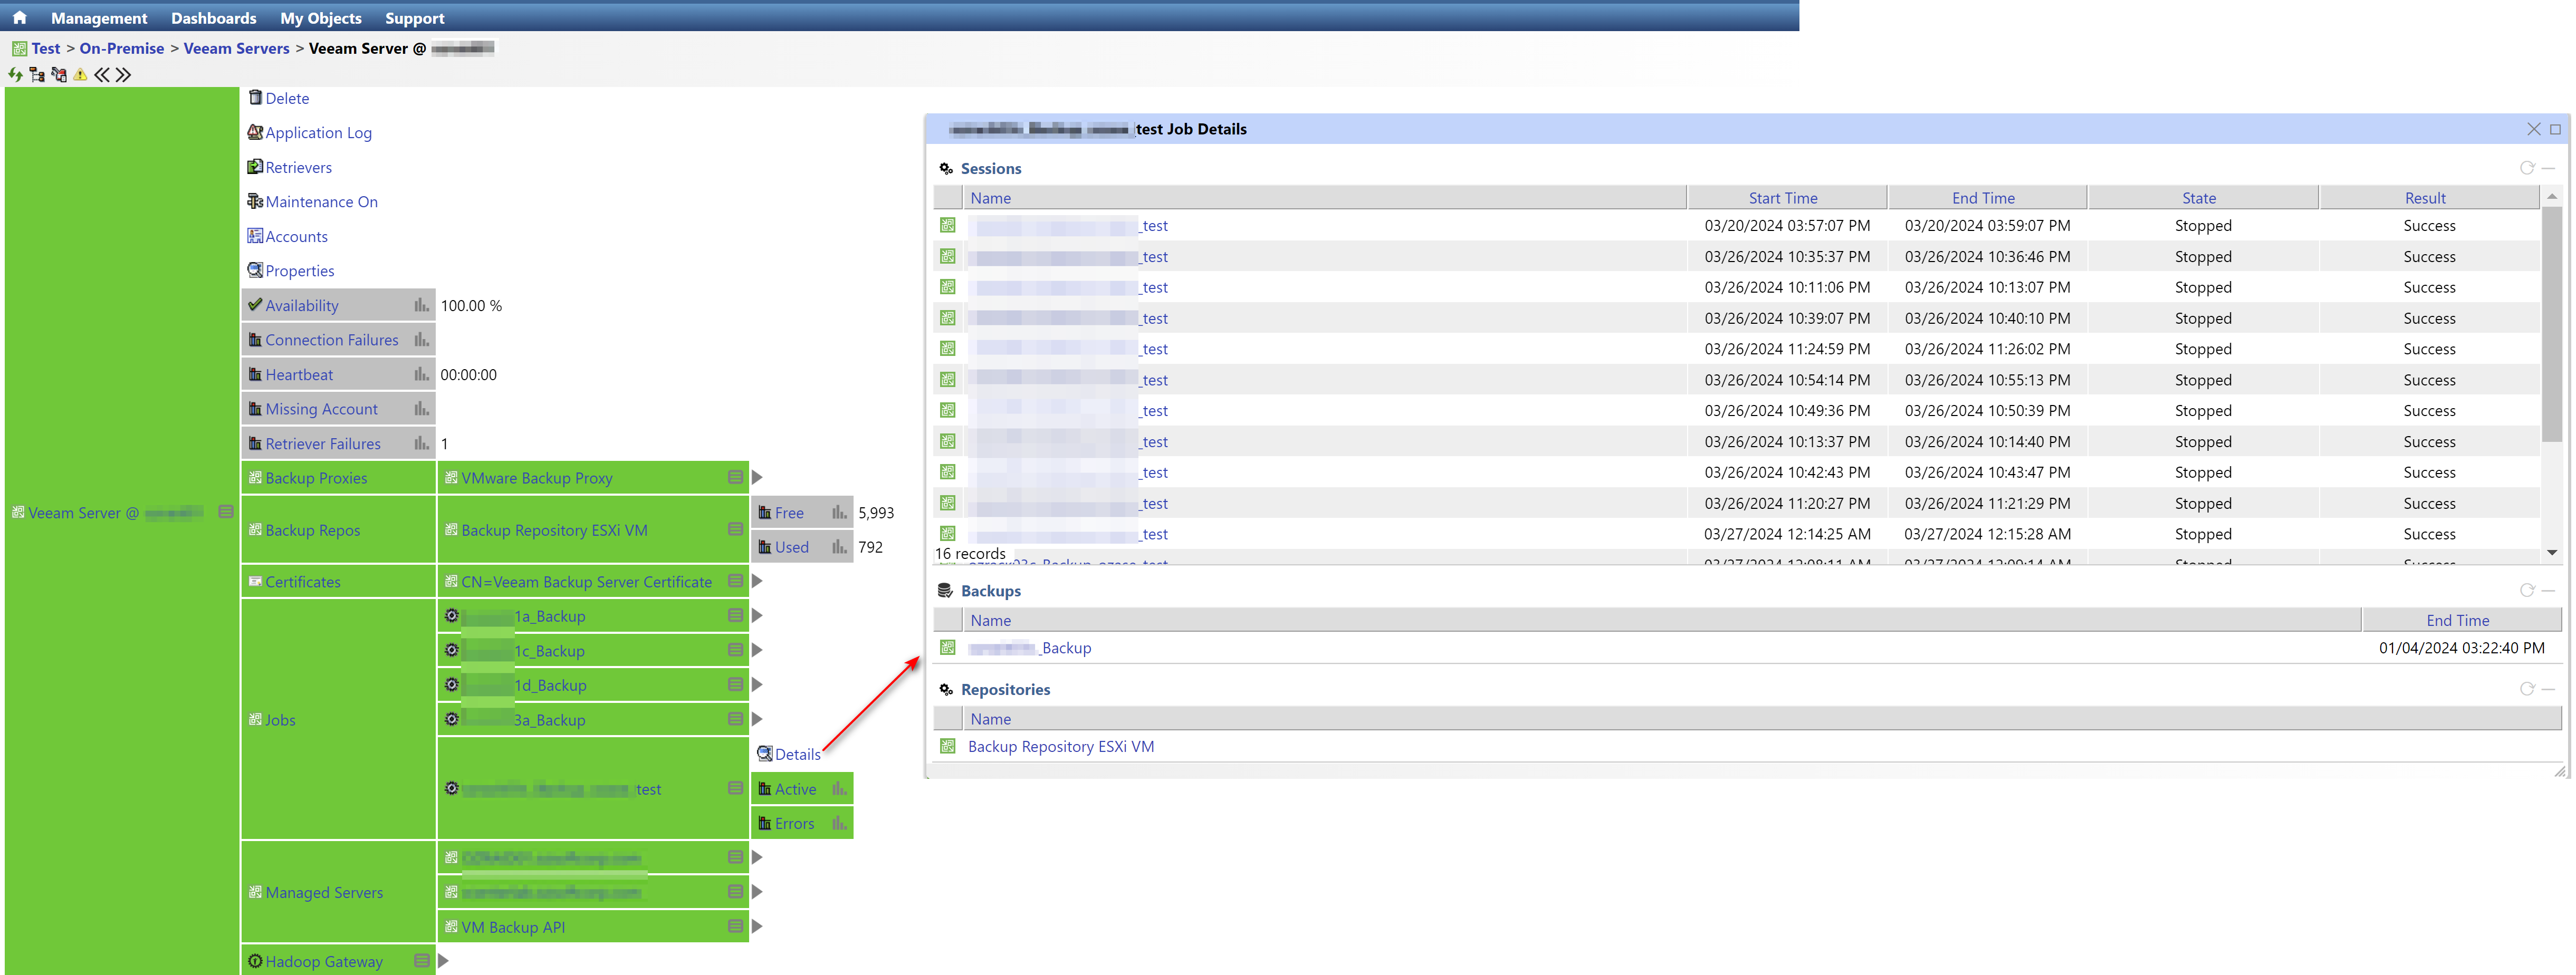
Task: Refresh the Sessions section
Action: (x=2527, y=168)
